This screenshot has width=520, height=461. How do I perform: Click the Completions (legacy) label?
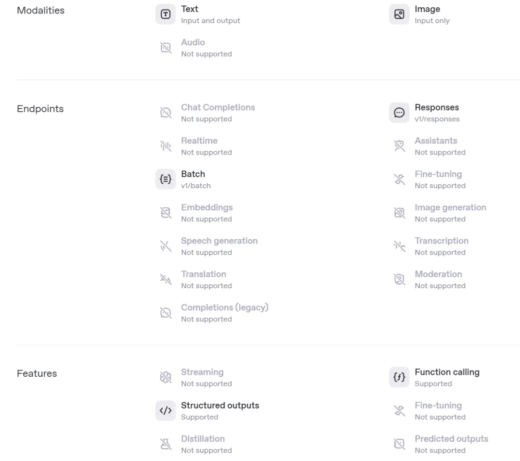coord(224,307)
